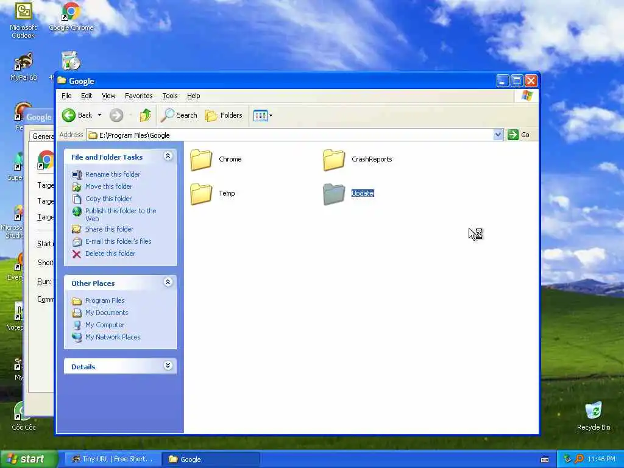Open the Edit menu
Image resolution: width=624 pixels, height=468 pixels.
(87, 96)
